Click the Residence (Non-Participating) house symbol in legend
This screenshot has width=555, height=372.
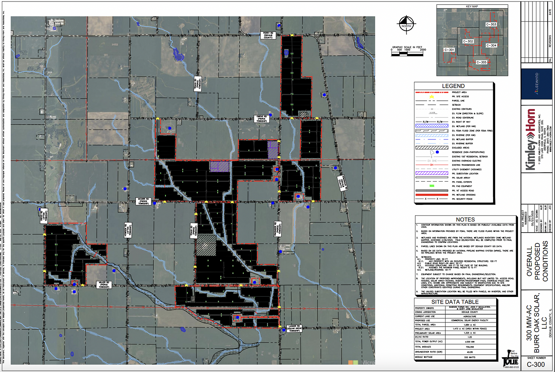(x=432, y=152)
